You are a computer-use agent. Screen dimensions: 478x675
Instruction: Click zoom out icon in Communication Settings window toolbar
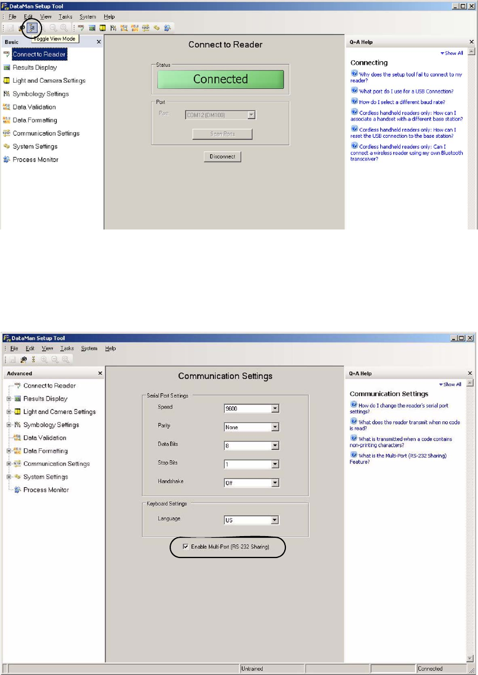coord(54,359)
